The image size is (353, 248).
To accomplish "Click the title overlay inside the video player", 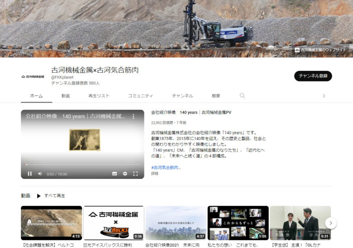I will (x=75, y=117).
